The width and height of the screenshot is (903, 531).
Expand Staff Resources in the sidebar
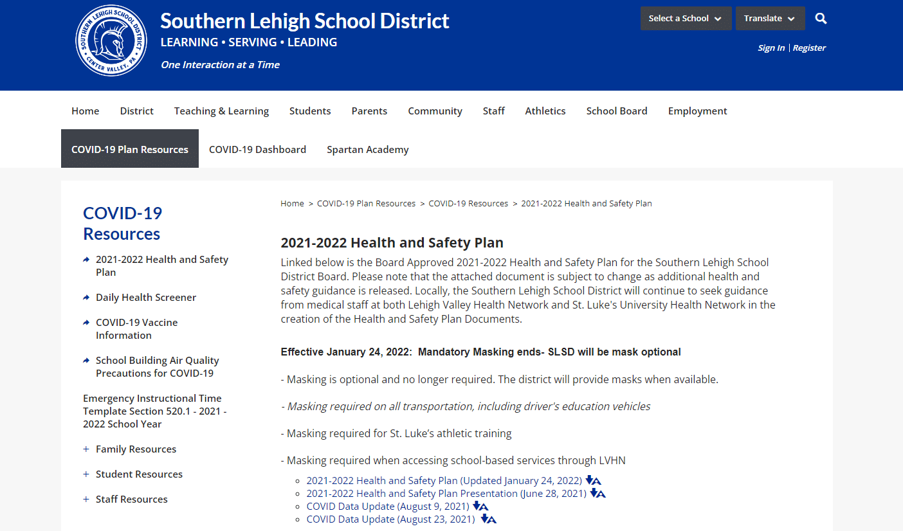[x=86, y=499]
